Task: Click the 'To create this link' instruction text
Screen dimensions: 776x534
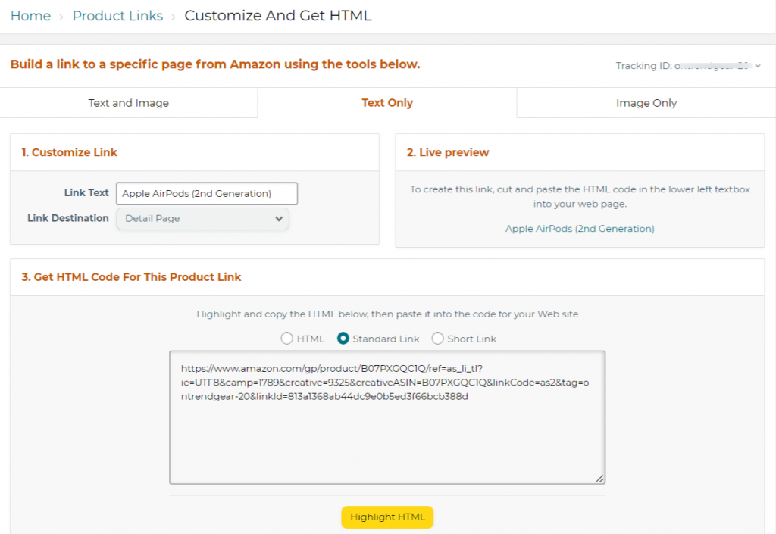Action: pyautogui.click(x=580, y=196)
